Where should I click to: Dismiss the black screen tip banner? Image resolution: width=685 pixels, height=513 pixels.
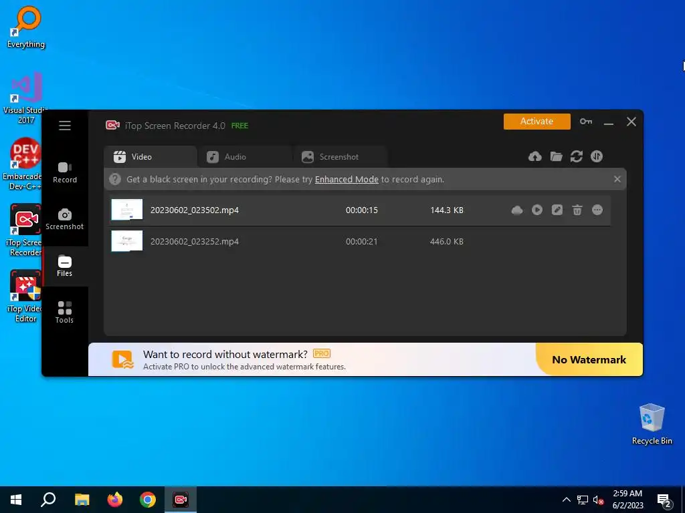coord(617,179)
